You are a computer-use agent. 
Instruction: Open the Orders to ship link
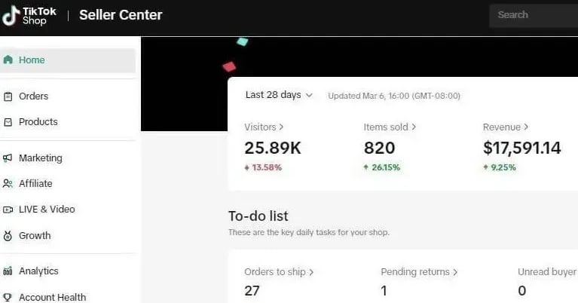[x=279, y=272]
